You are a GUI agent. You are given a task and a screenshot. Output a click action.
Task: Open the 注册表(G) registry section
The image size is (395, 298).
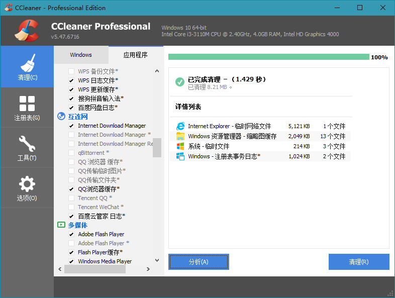(x=27, y=108)
